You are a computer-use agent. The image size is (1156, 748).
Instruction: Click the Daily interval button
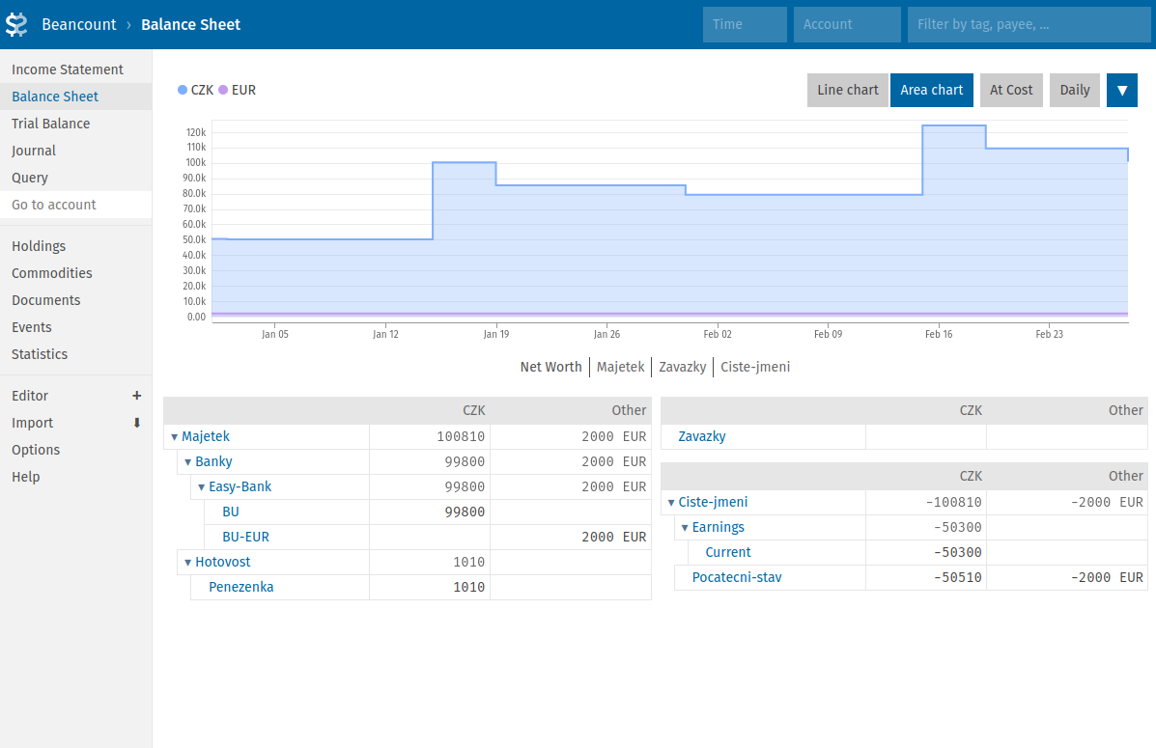tap(1074, 90)
